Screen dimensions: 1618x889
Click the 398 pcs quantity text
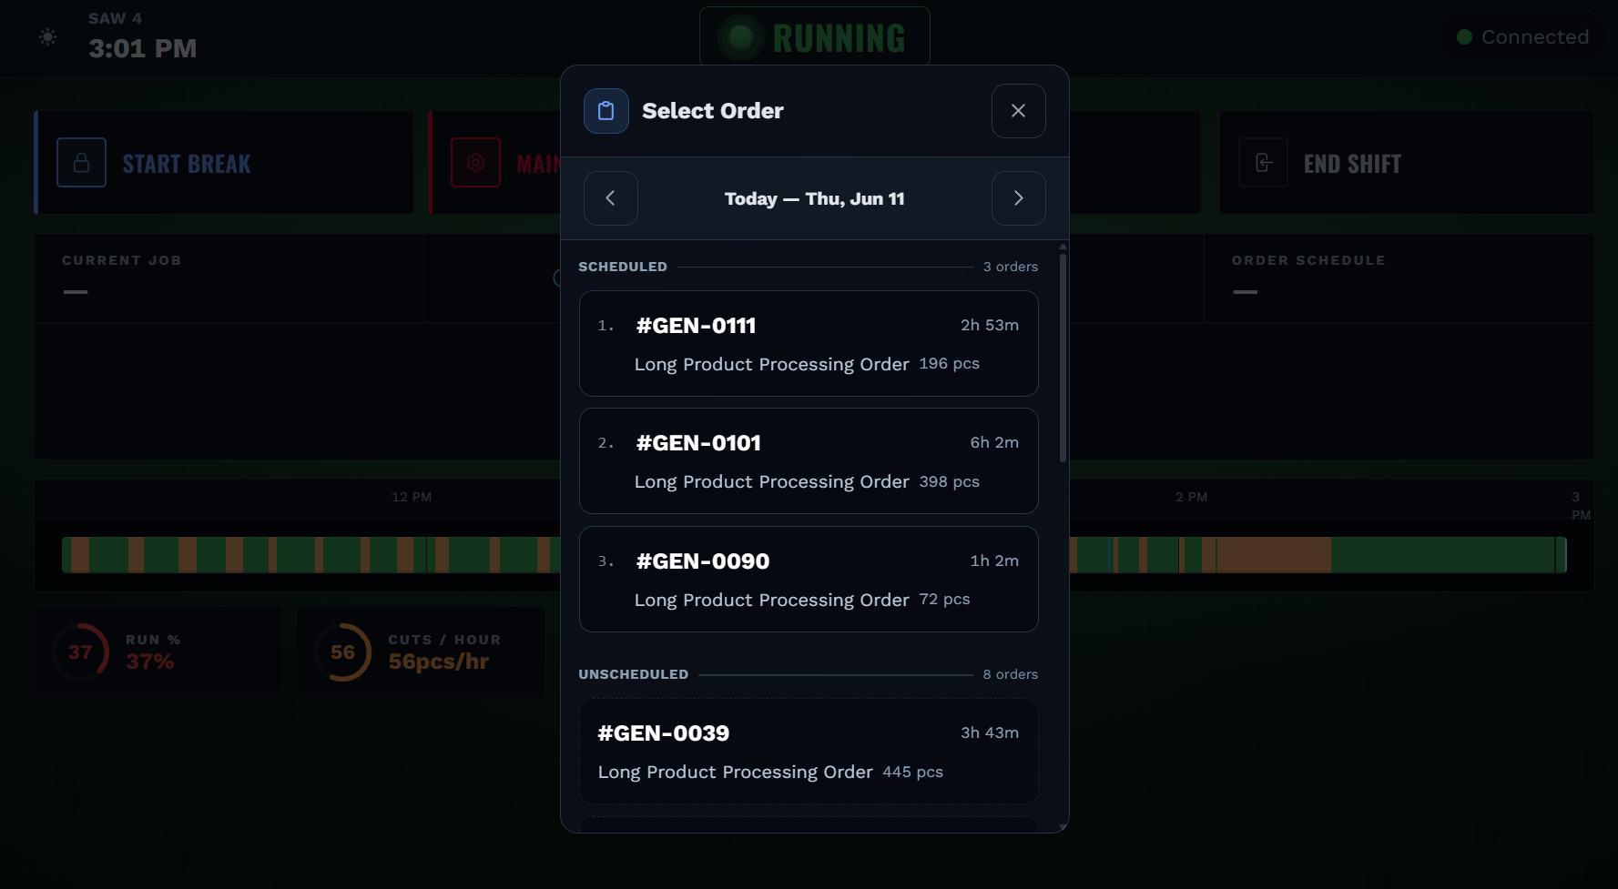tap(950, 481)
